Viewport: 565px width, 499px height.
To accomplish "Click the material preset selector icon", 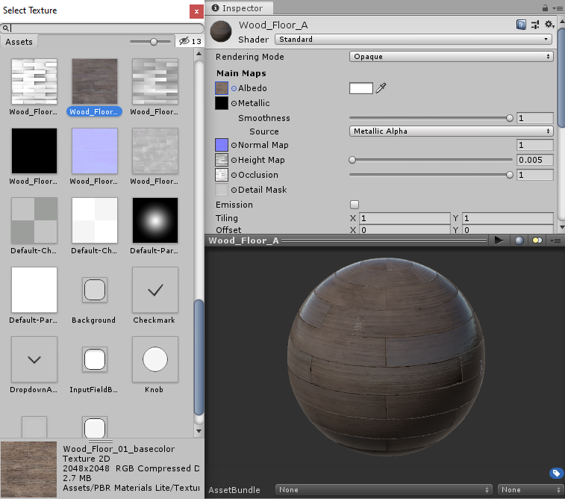I will click(x=535, y=25).
